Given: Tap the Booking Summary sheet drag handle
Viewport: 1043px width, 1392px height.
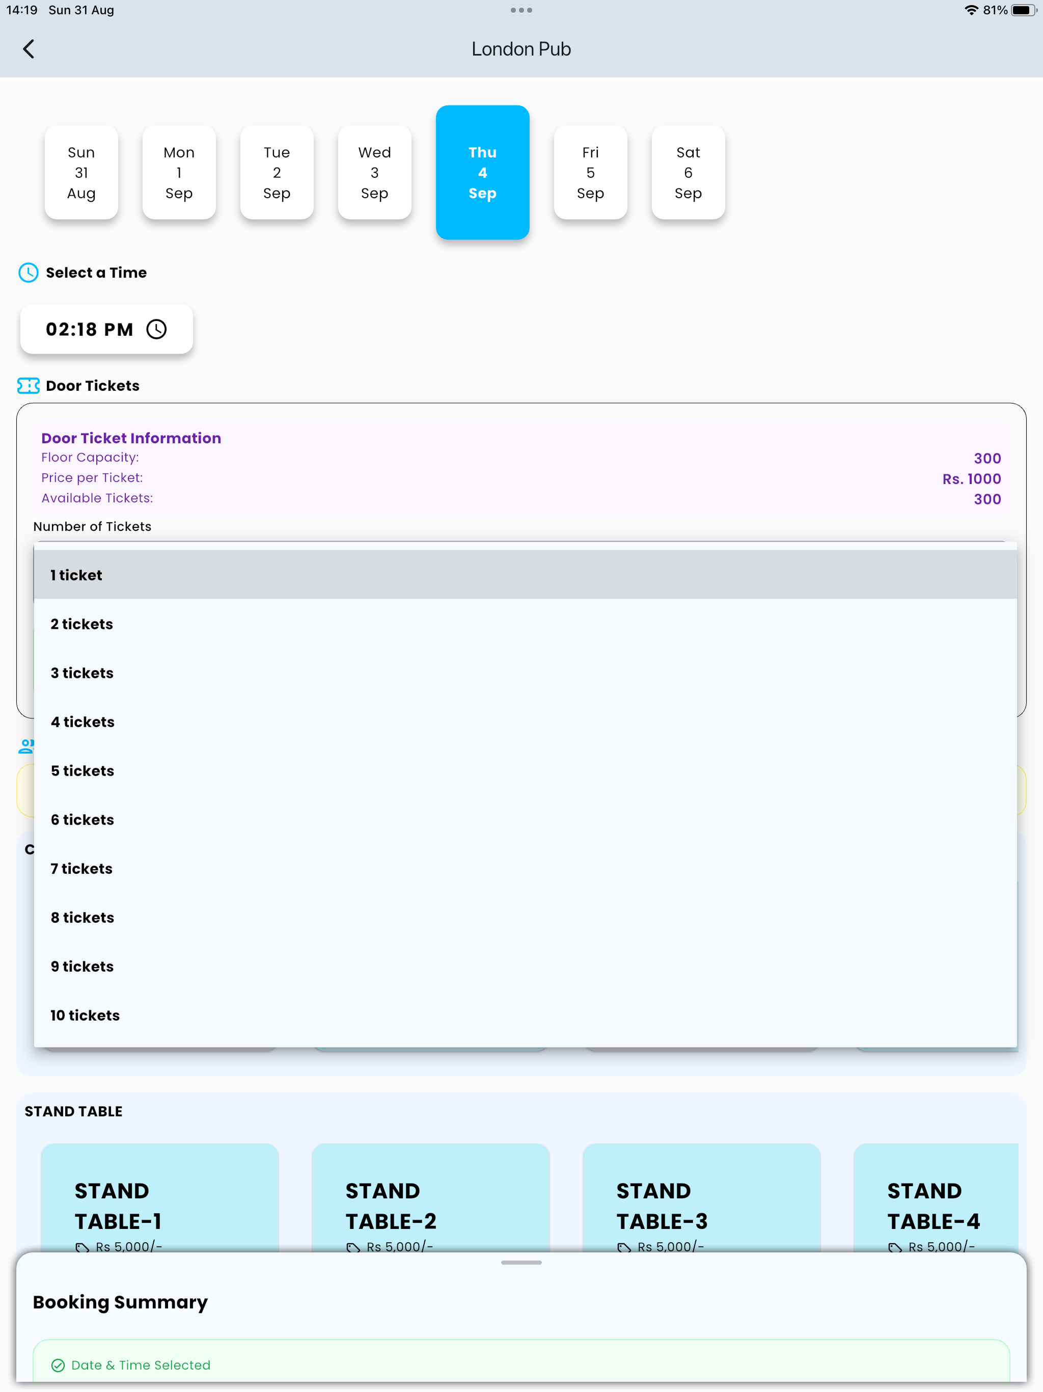Looking at the screenshot, I should (521, 1263).
